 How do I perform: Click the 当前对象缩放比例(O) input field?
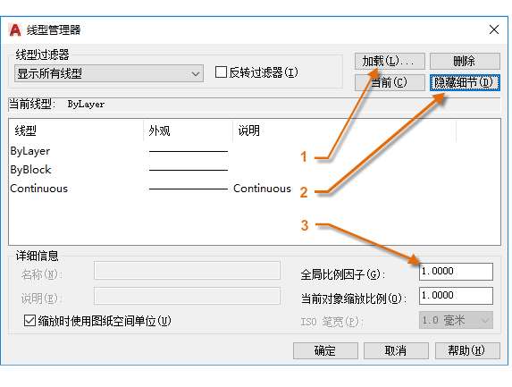pos(456,296)
